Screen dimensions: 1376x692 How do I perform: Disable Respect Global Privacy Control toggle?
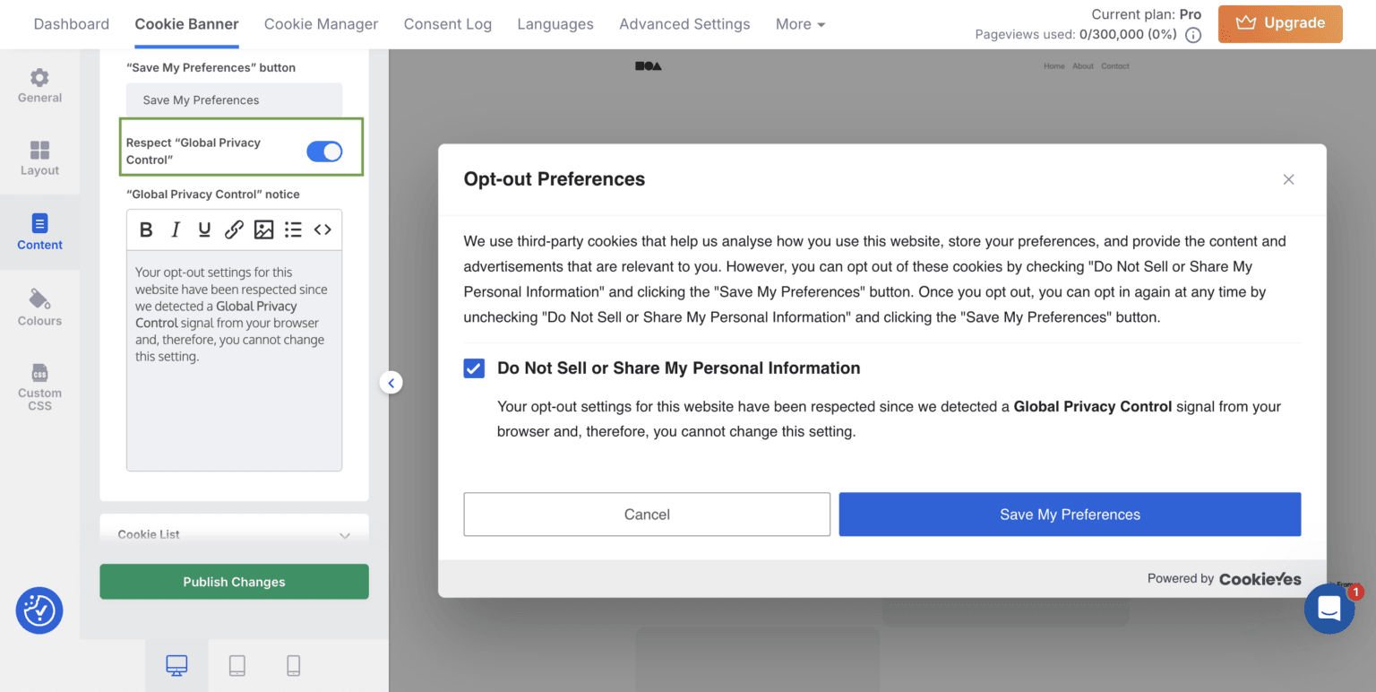324,151
